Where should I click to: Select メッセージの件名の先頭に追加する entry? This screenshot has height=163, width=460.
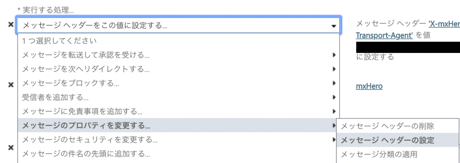click(178, 154)
